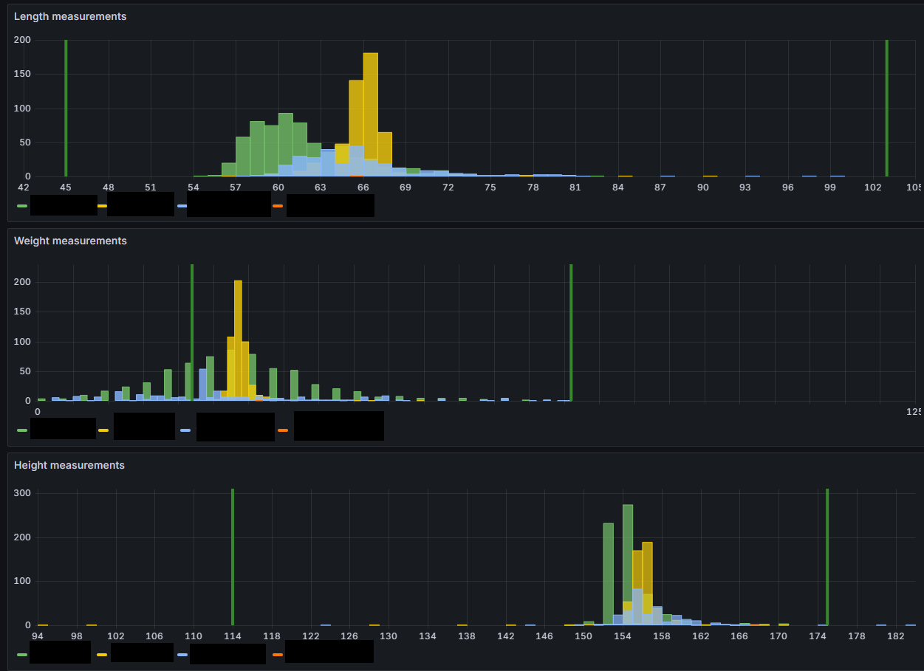Click green legend color marker in Weight panel

point(22,430)
